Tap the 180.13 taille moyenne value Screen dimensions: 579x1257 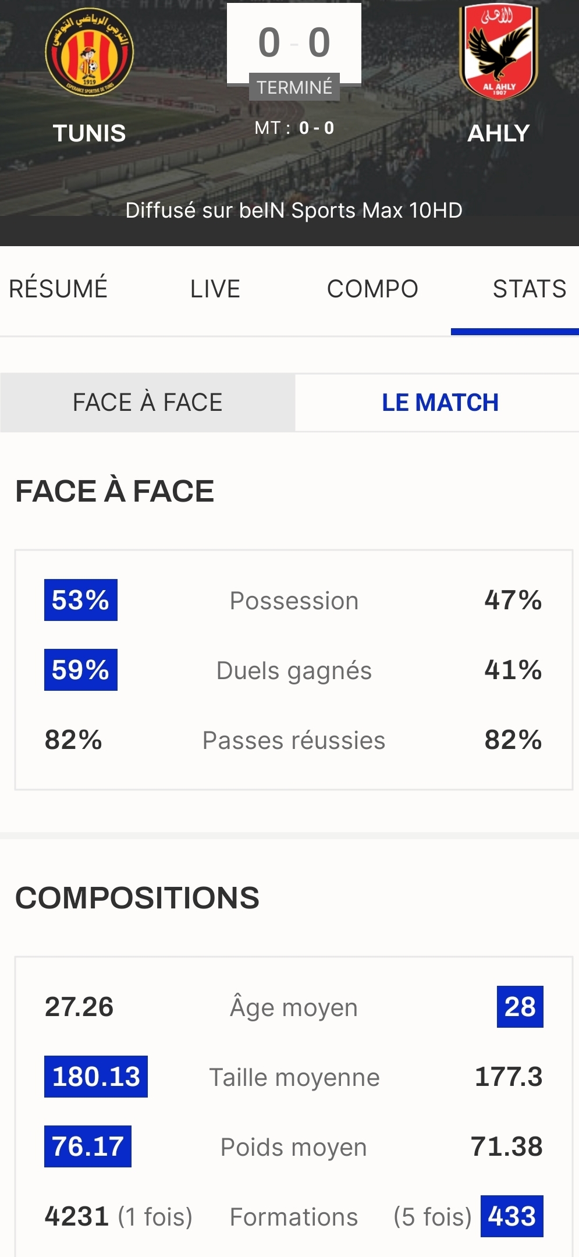(96, 1077)
